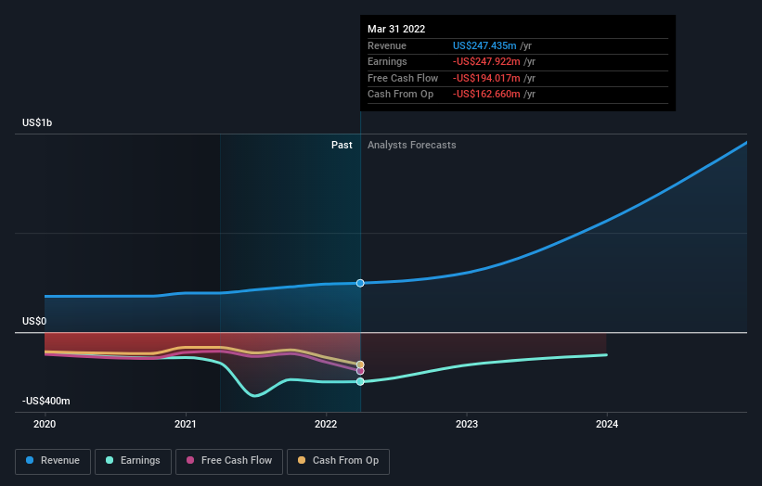Click the 2022 x-axis label
This screenshot has height=486, width=762.
pos(326,424)
